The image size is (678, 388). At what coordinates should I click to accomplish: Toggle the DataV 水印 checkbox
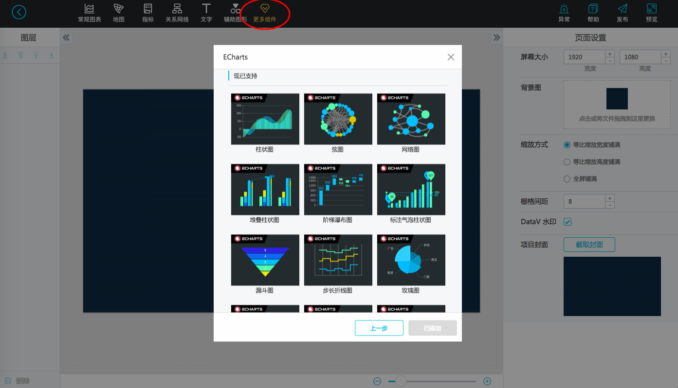pyautogui.click(x=568, y=222)
